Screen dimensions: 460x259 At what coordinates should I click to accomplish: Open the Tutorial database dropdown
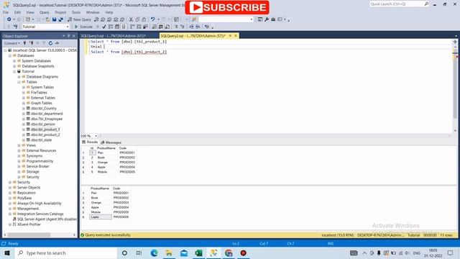point(68,27)
